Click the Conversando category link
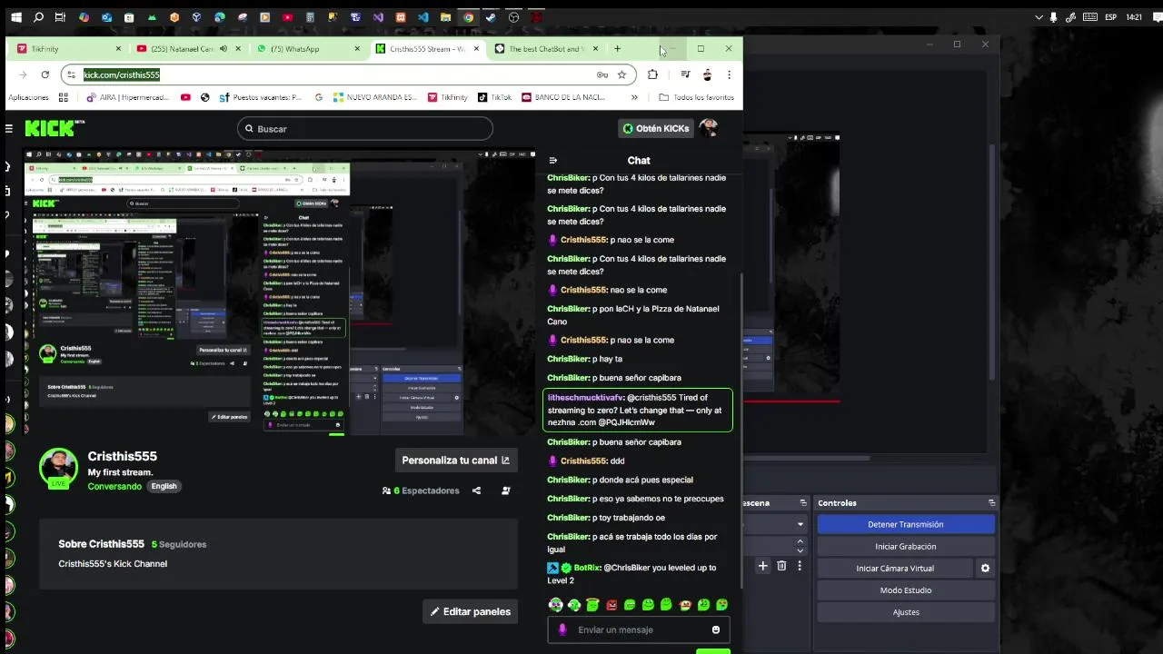 pyautogui.click(x=114, y=486)
